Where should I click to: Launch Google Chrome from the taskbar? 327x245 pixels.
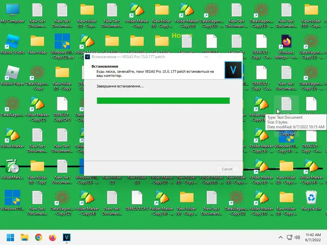39,237
